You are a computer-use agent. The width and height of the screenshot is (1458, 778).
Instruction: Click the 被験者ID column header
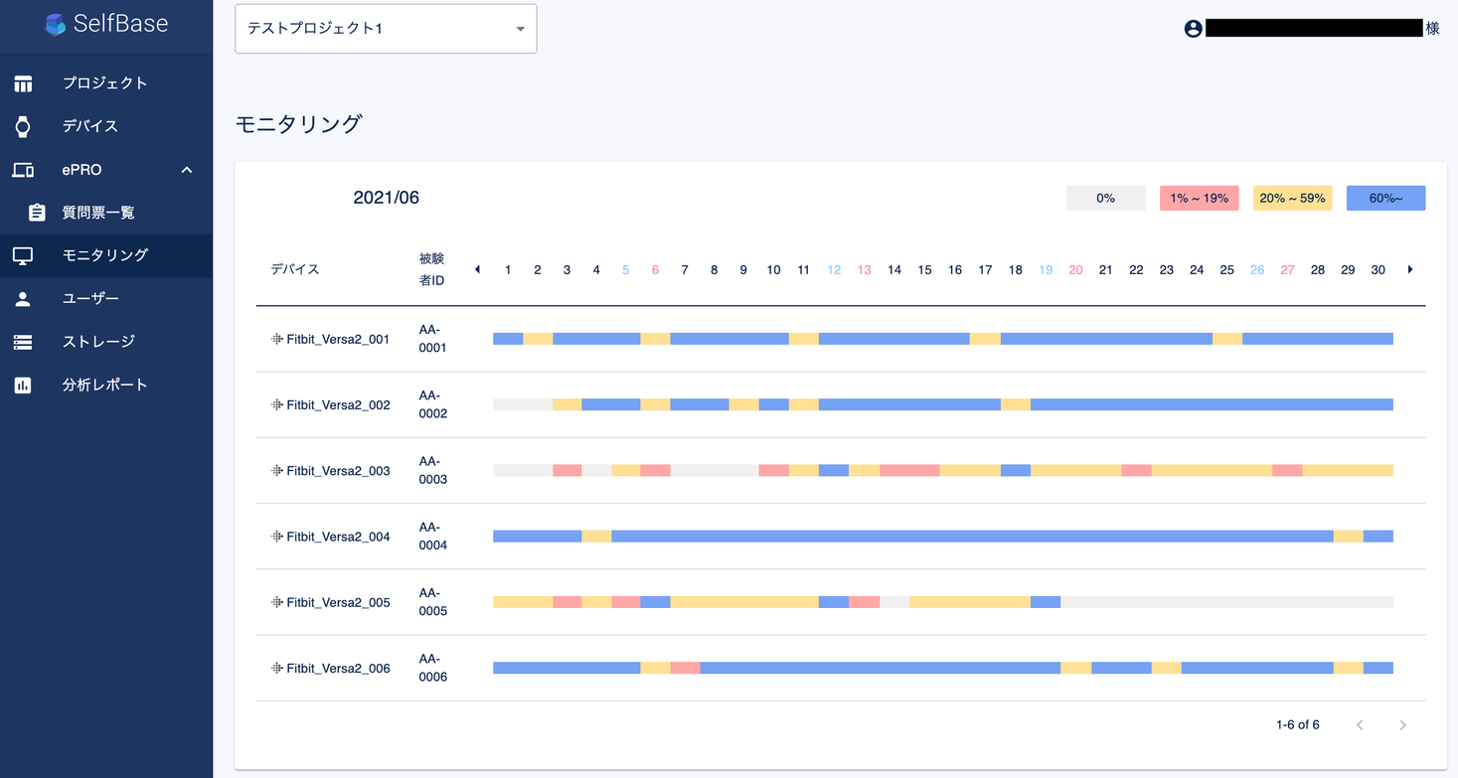[x=432, y=269]
